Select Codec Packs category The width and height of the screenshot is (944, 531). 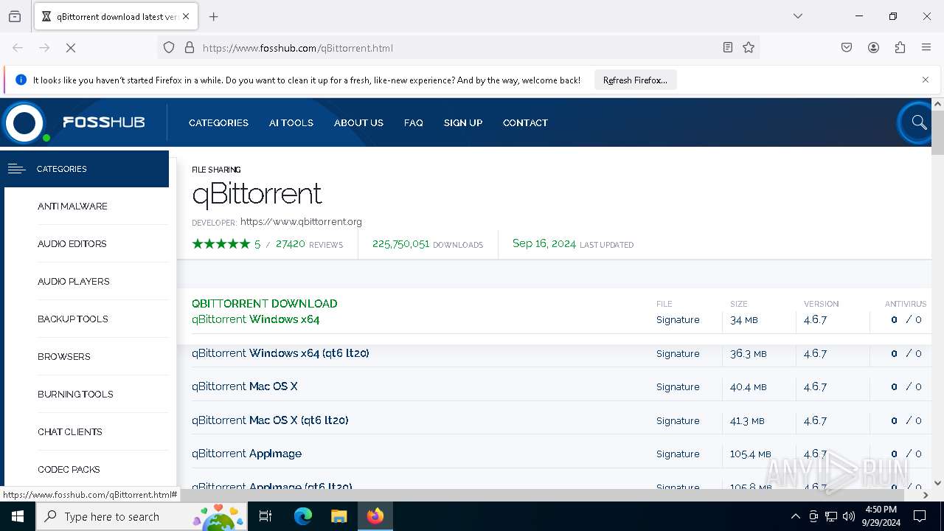69,470
